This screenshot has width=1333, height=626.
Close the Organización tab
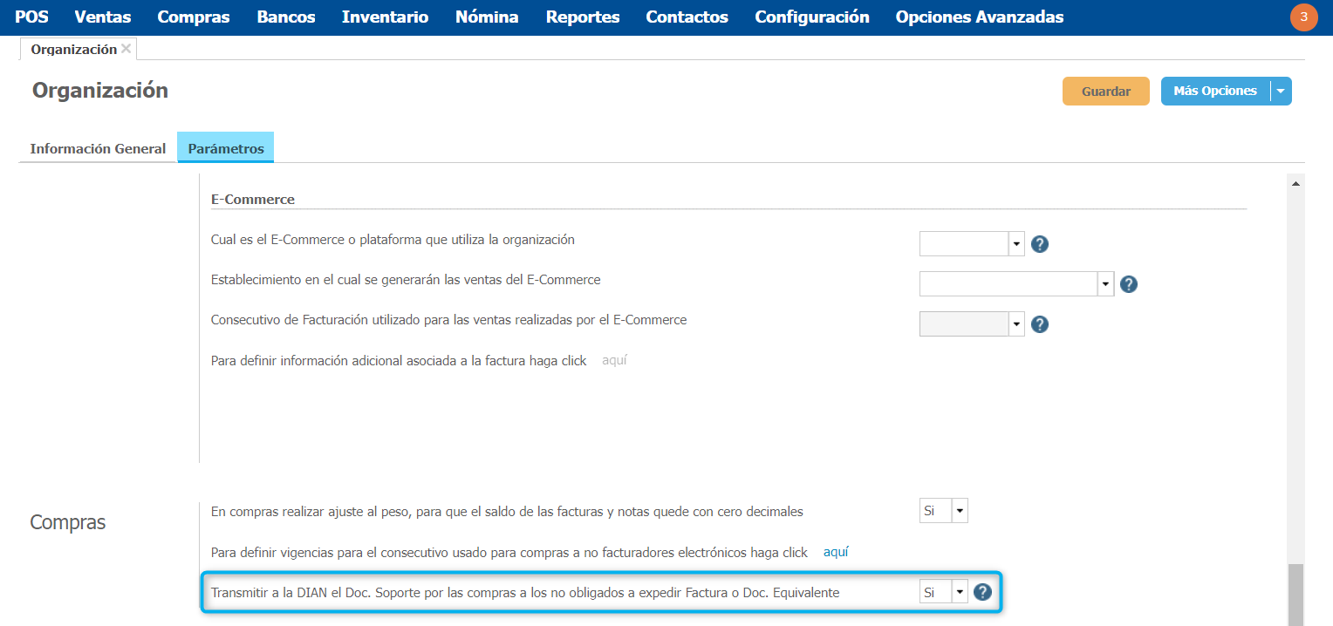tap(126, 49)
